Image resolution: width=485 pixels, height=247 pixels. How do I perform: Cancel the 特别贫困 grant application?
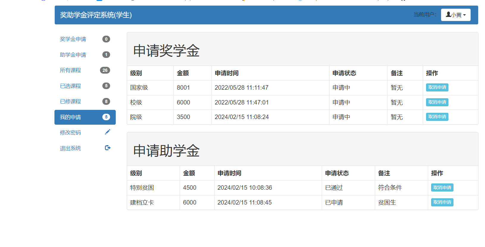[x=442, y=187]
